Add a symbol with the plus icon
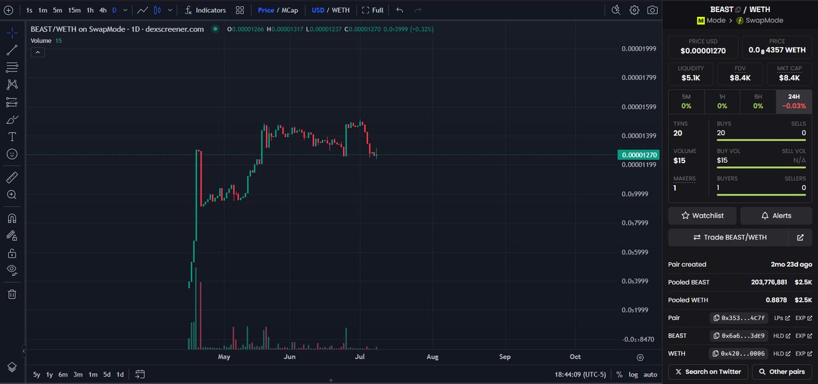This screenshot has height=384, width=818. tap(7, 10)
